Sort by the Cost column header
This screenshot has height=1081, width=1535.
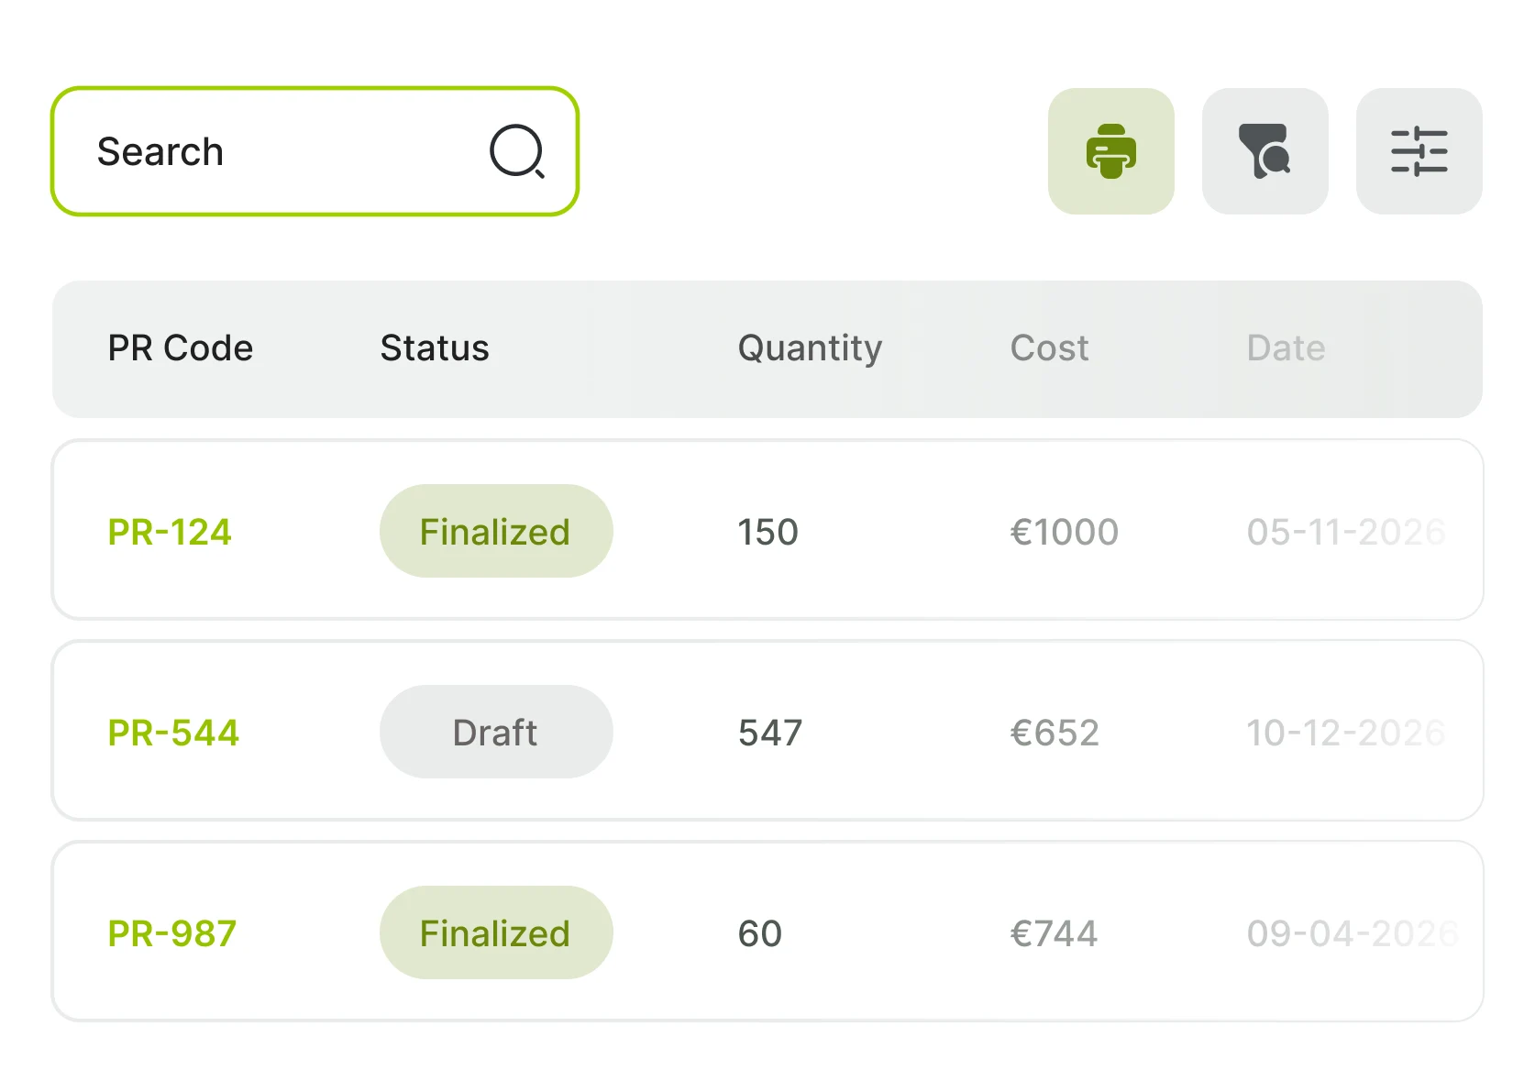[x=1049, y=348]
